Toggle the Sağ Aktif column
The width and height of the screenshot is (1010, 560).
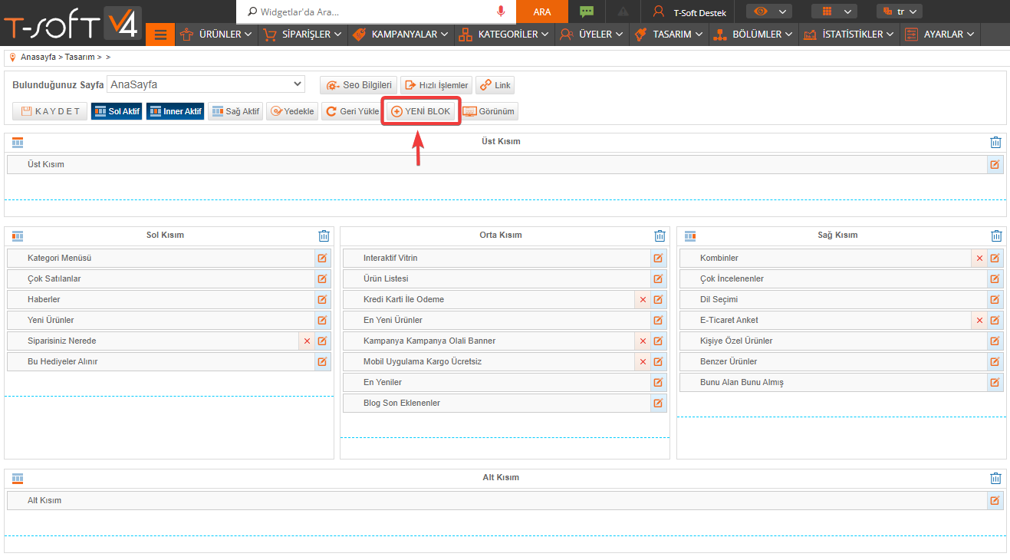click(235, 111)
